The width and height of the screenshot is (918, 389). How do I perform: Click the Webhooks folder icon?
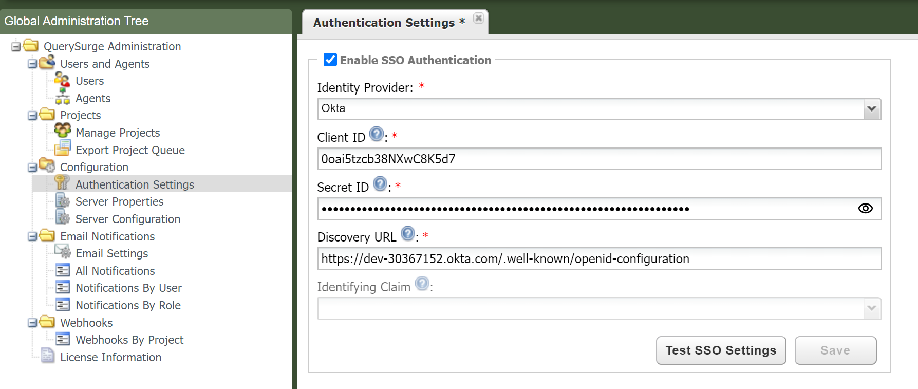47,321
